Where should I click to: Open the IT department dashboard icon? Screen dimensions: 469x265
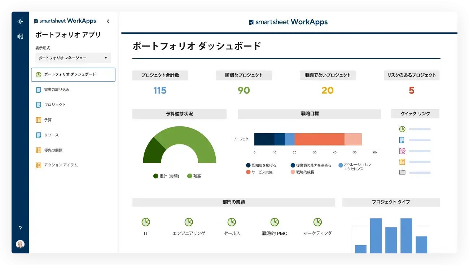(x=146, y=222)
